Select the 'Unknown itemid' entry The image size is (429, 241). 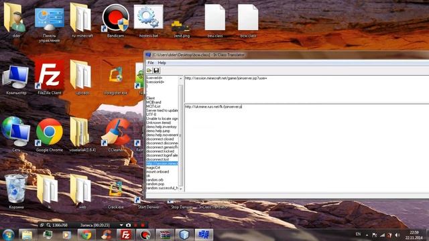coord(159,123)
